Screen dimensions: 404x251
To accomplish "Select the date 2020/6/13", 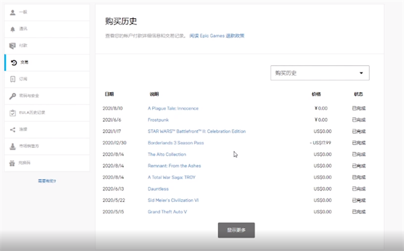I will (x=113, y=189).
